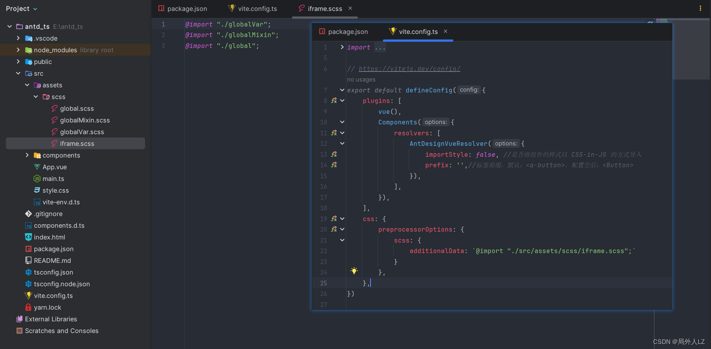The height and width of the screenshot is (349, 711).
Task: Select the scss folder icon
Action: [x=46, y=97]
